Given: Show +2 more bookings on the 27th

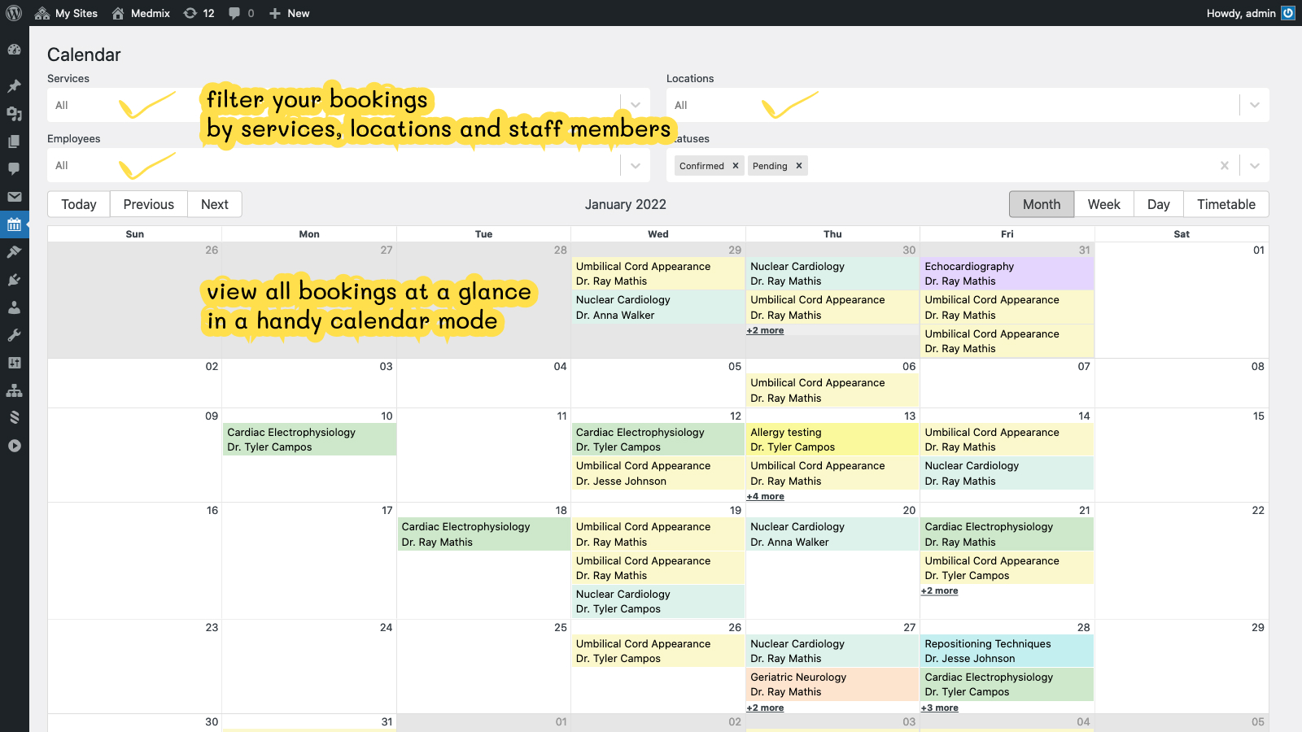Looking at the screenshot, I should click(766, 708).
